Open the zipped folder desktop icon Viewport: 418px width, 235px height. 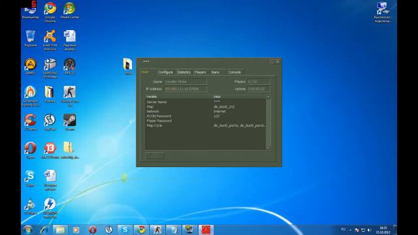tap(70, 151)
